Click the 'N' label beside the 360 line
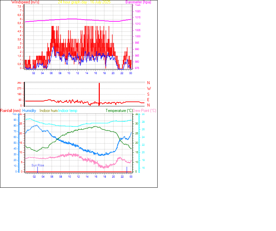 148,83
